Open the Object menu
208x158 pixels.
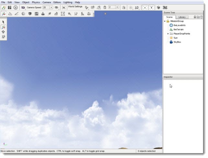click(x=26, y=2)
